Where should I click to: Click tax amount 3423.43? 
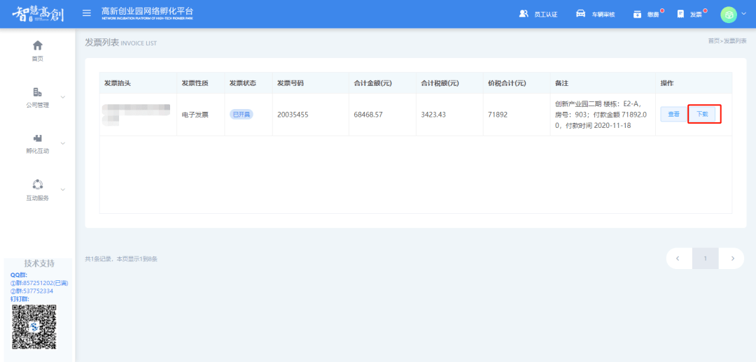[433, 115]
